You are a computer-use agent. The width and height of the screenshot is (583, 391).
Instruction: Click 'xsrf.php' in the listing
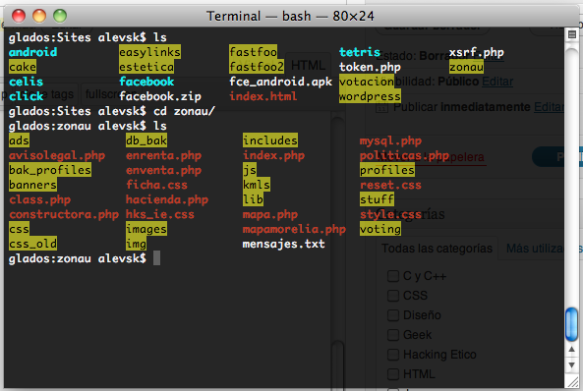click(476, 52)
